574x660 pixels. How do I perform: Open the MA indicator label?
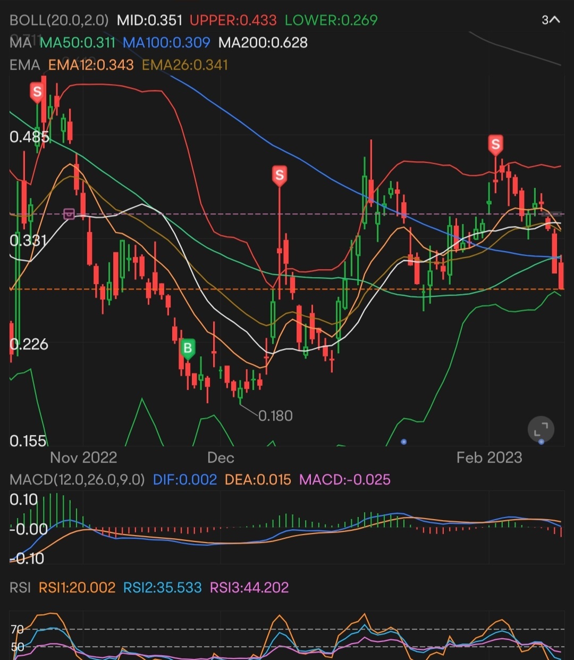[x=21, y=43]
